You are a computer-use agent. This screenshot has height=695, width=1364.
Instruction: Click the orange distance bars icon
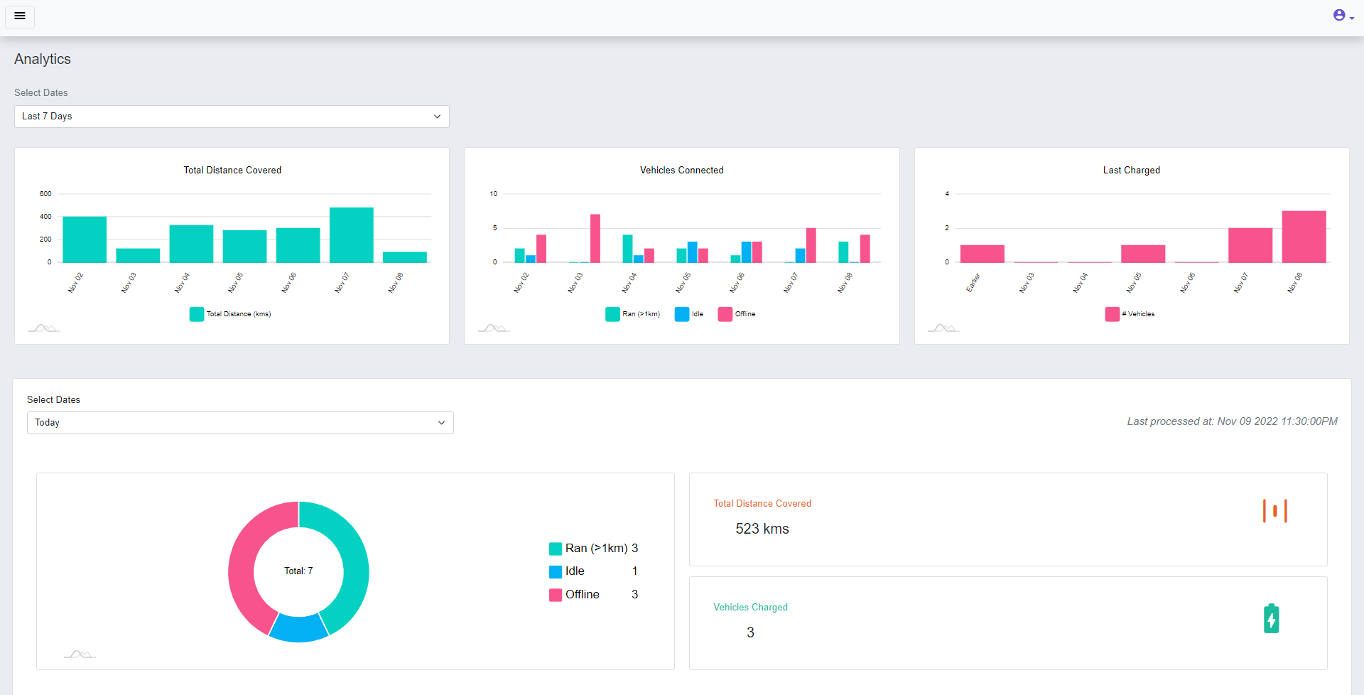click(x=1274, y=511)
